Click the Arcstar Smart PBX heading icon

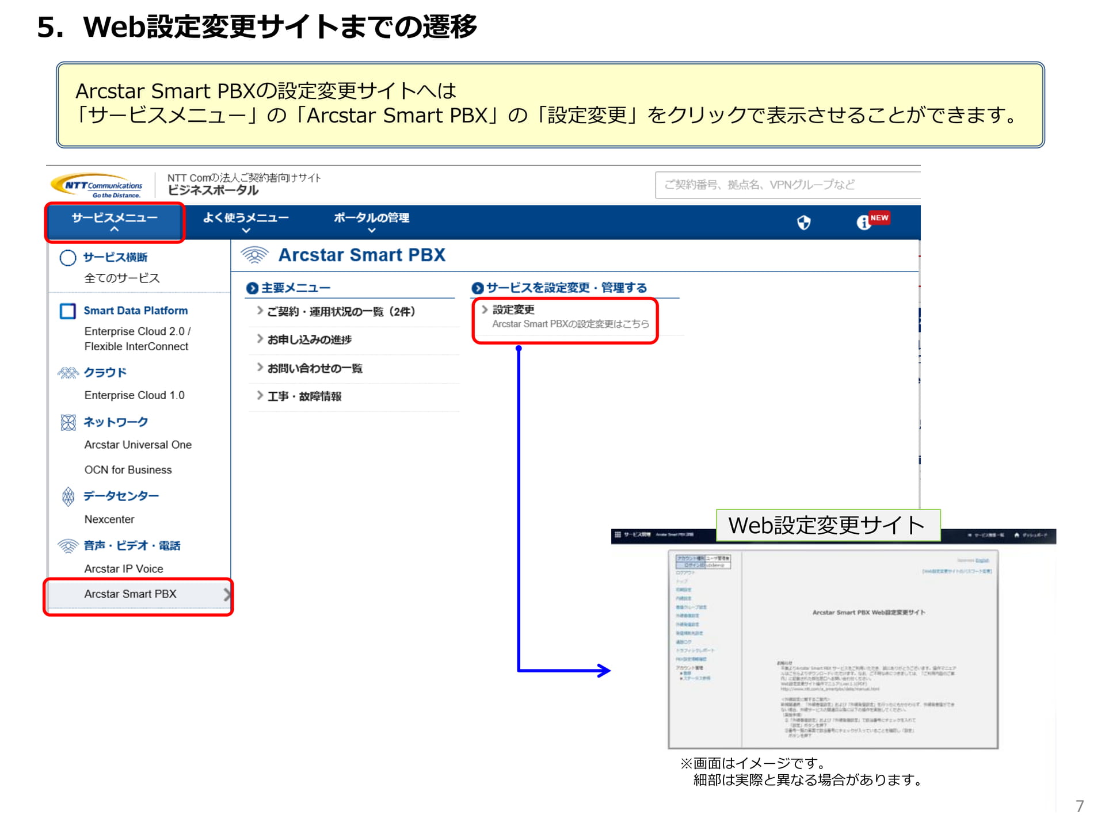(254, 255)
